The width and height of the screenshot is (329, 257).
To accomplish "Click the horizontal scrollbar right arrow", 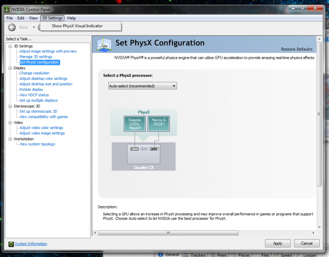I will tap(313, 233).
